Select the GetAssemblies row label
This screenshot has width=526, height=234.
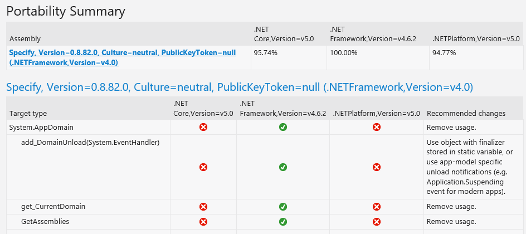click(x=45, y=222)
